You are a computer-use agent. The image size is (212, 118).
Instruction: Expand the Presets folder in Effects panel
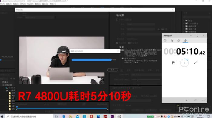click(184, 21)
